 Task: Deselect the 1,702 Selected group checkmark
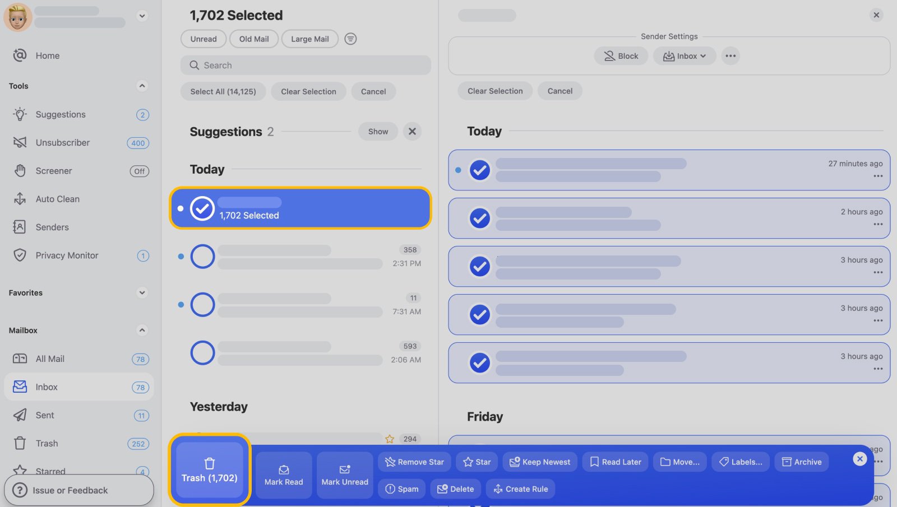pyautogui.click(x=202, y=208)
